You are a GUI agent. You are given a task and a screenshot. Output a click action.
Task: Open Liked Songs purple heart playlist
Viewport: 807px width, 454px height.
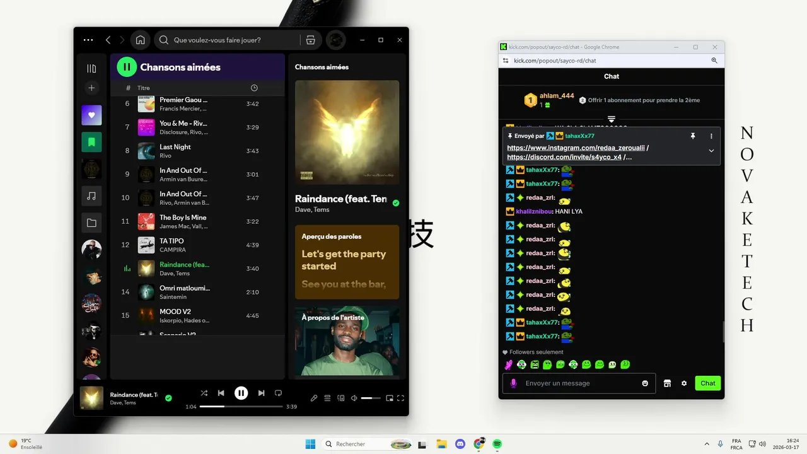pos(91,115)
